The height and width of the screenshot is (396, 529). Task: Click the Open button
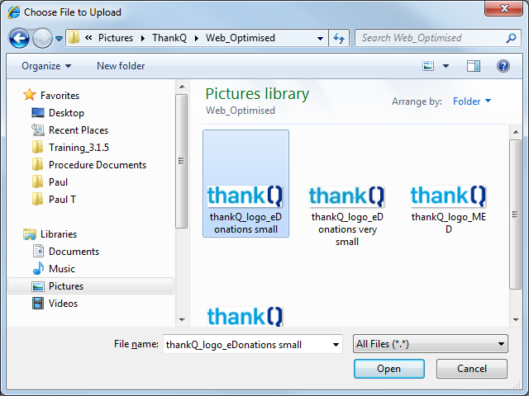point(389,369)
